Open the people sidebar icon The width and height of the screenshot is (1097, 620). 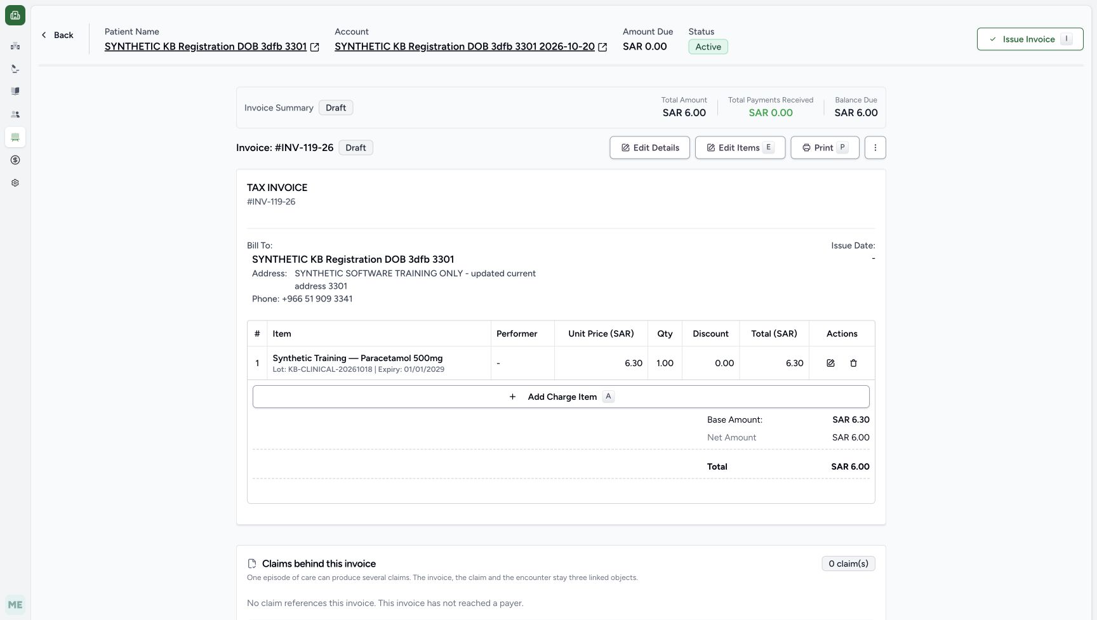click(x=15, y=114)
